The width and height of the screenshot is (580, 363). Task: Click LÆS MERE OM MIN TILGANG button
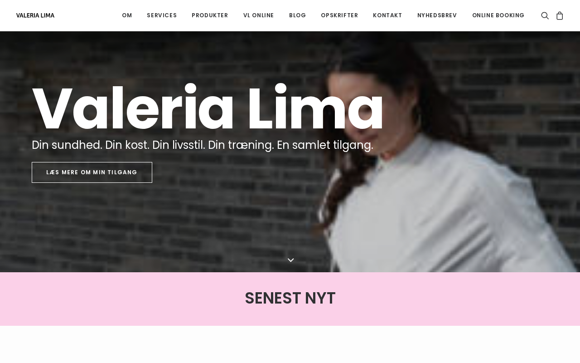coord(92,172)
